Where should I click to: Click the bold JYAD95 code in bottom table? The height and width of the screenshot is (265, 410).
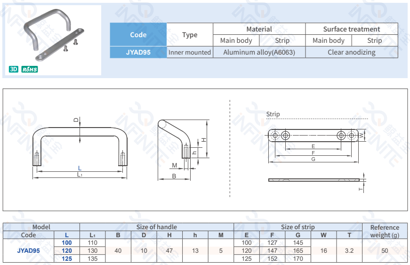click(x=28, y=250)
